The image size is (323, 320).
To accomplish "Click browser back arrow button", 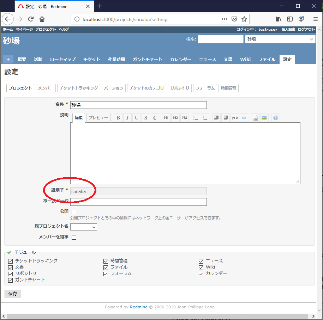I will tap(8, 19).
